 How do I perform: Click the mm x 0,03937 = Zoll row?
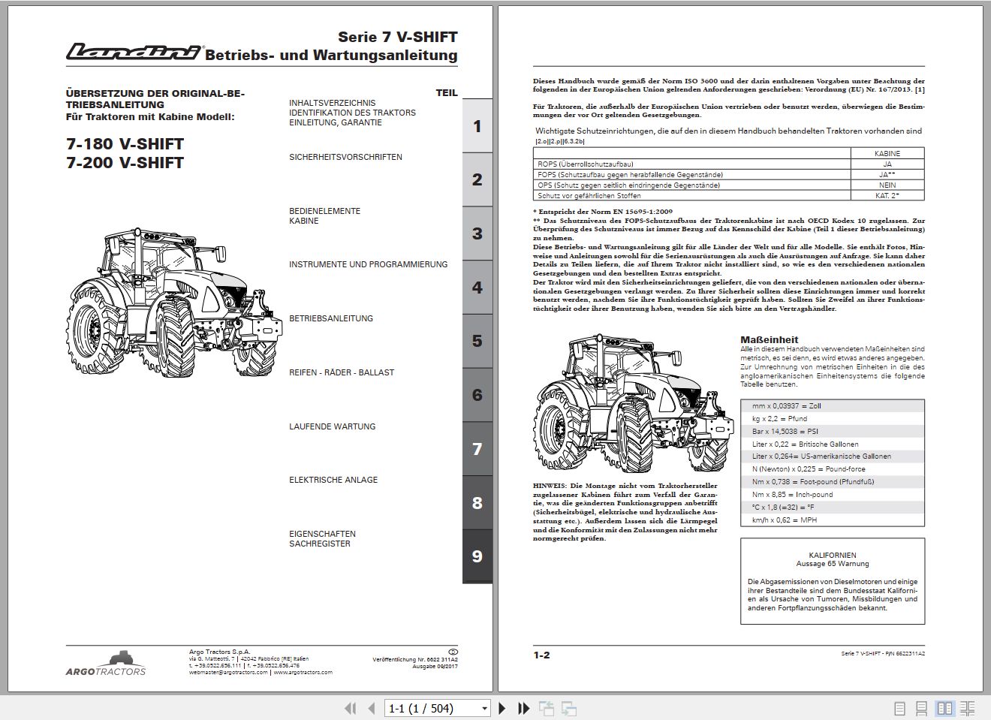coord(833,405)
